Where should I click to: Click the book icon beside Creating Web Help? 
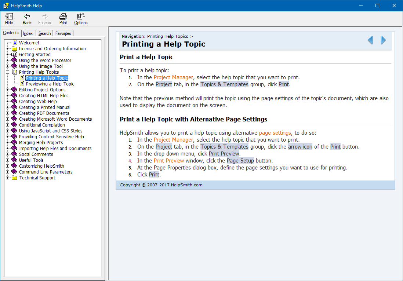[x=14, y=102]
